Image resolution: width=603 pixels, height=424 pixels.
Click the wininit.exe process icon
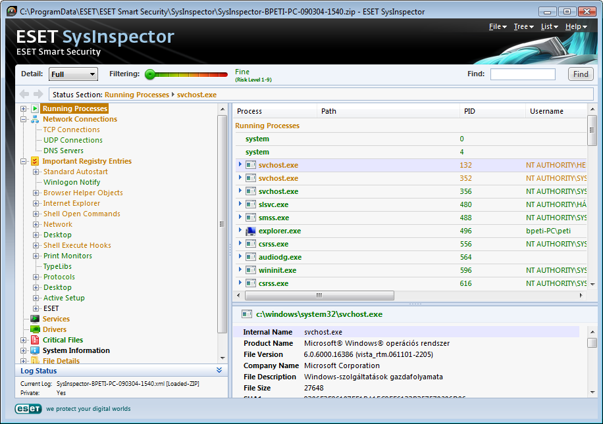pos(251,270)
